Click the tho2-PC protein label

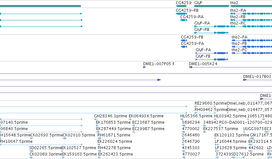(x=239, y=50)
